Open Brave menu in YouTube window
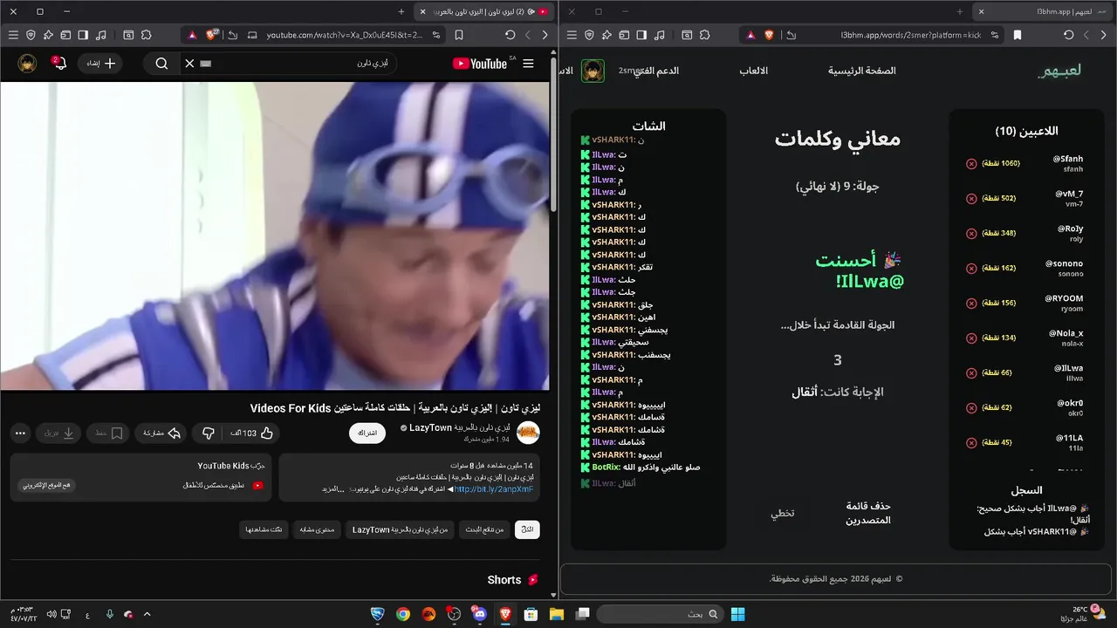 [x=12, y=35]
